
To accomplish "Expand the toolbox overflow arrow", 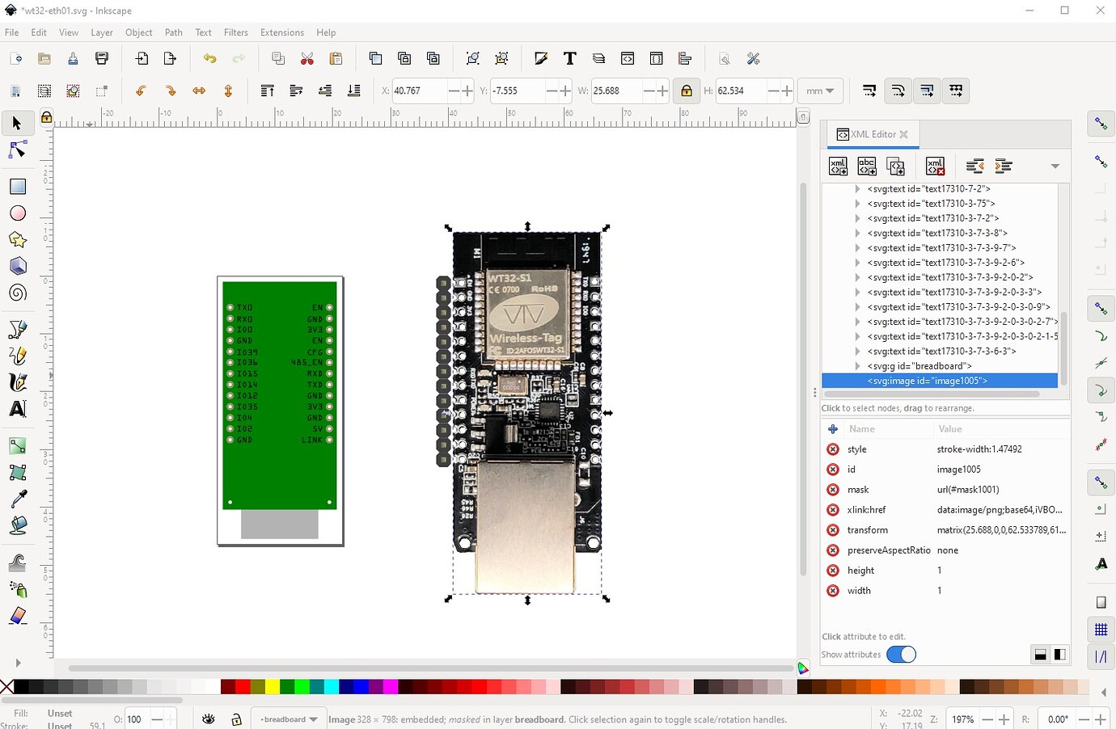I will 17,663.
